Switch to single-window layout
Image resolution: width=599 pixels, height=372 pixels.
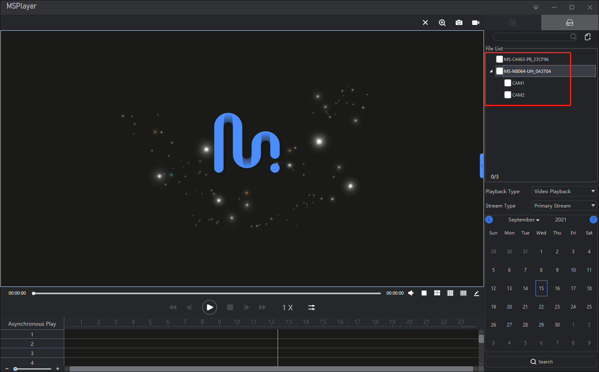click(x=424, y=293)
